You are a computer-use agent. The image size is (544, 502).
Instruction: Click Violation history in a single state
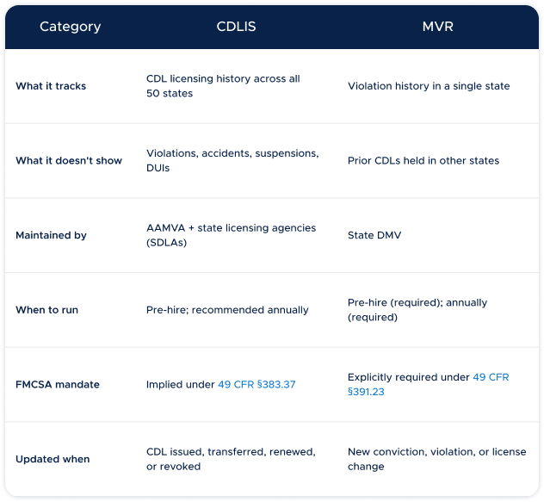[x=429, y=86]
